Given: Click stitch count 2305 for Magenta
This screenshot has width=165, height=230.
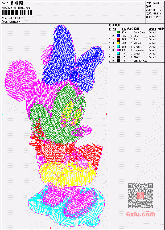Looking at the screenshot, I should click(x=123, y=50).
